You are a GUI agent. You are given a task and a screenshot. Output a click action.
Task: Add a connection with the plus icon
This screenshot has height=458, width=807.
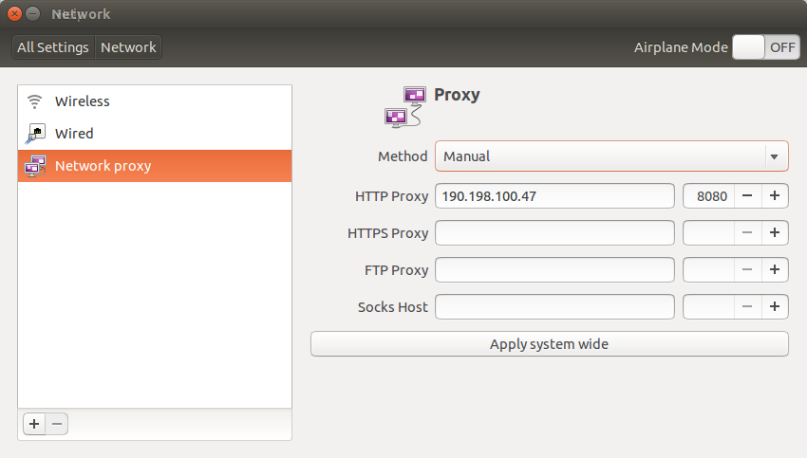(x=34, y=424)
